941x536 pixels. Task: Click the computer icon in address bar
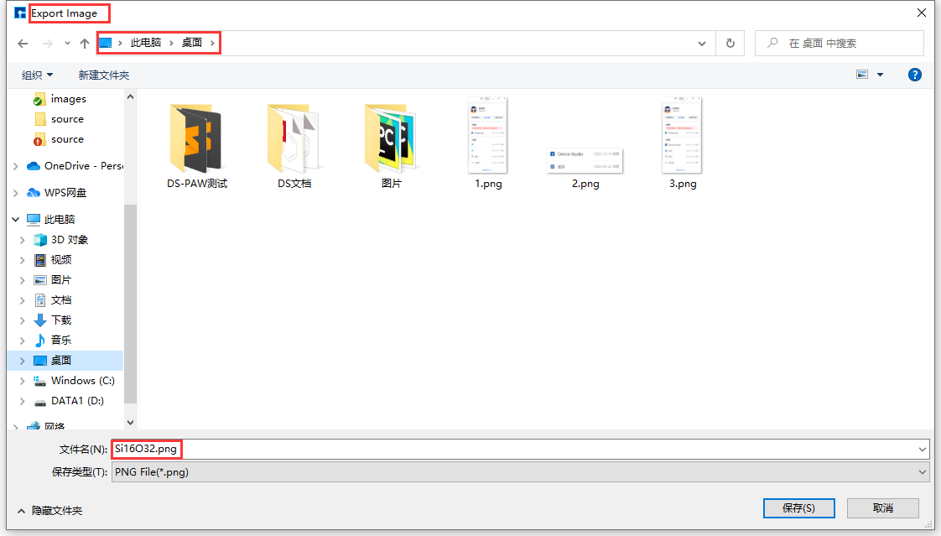pos(106,44)
